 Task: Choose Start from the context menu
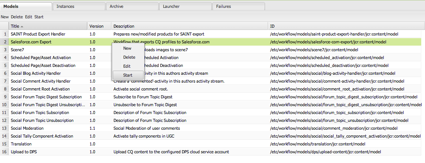[127, 75]
